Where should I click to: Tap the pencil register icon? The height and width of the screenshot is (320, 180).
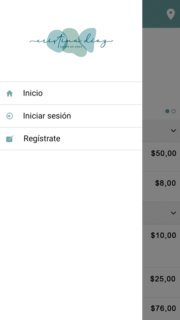point(10,138)
